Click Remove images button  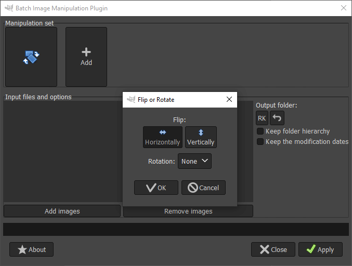pos(188,211)
